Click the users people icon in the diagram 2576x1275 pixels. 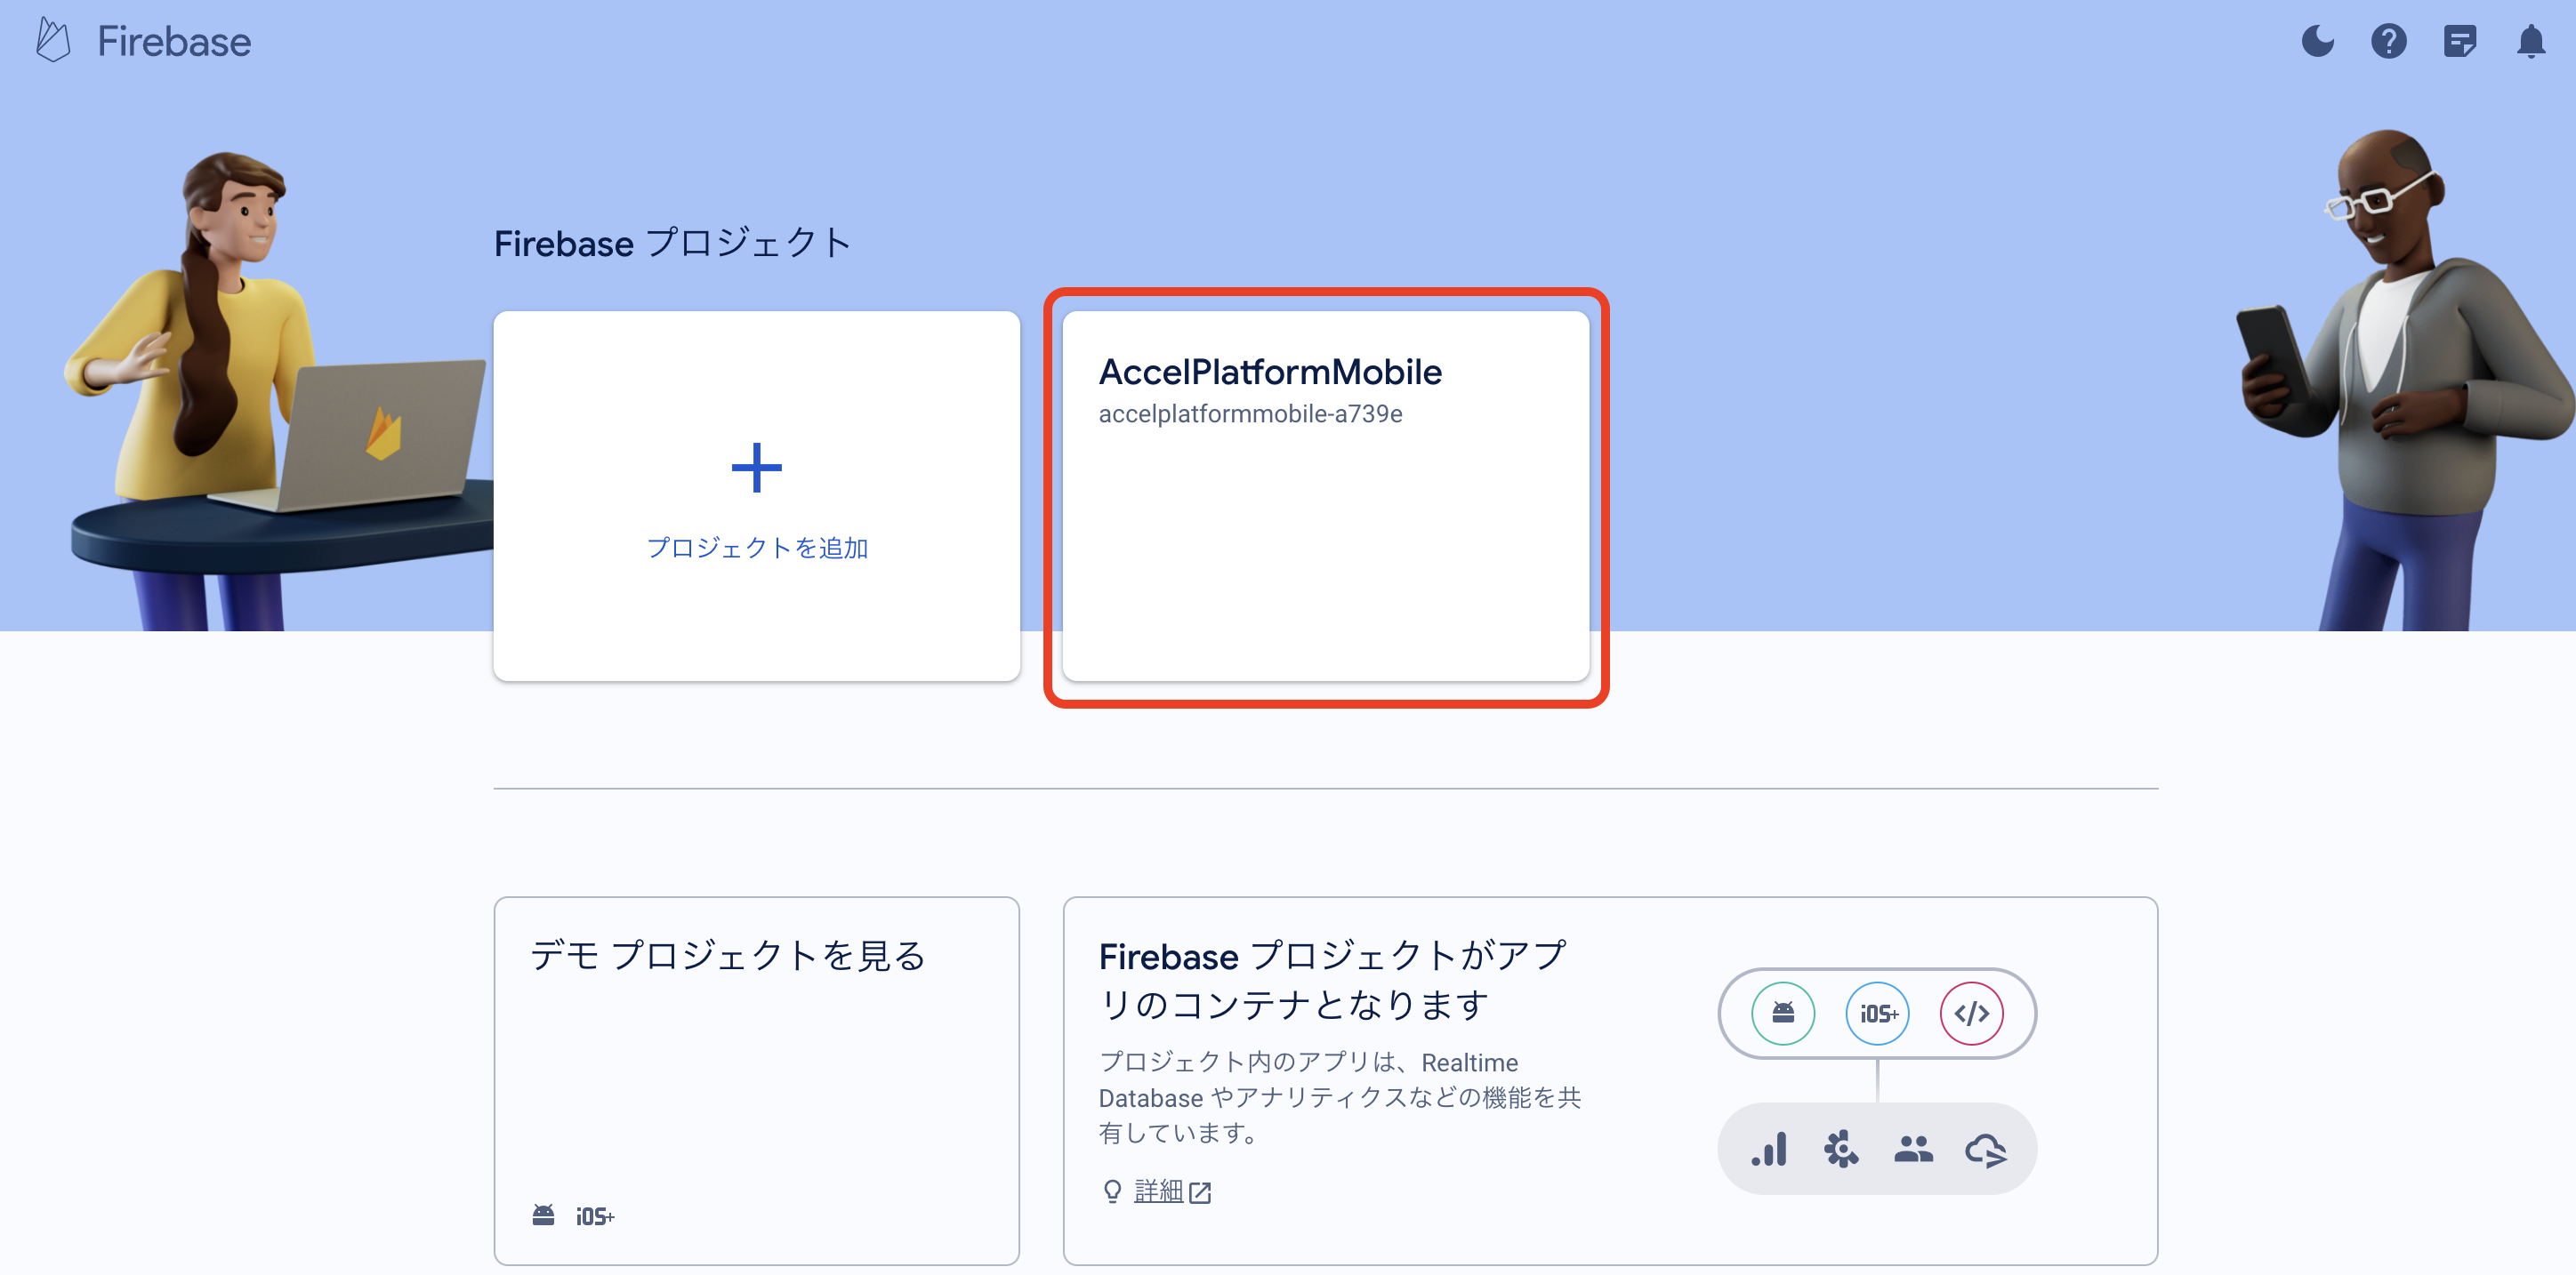click(1912, 1149)
